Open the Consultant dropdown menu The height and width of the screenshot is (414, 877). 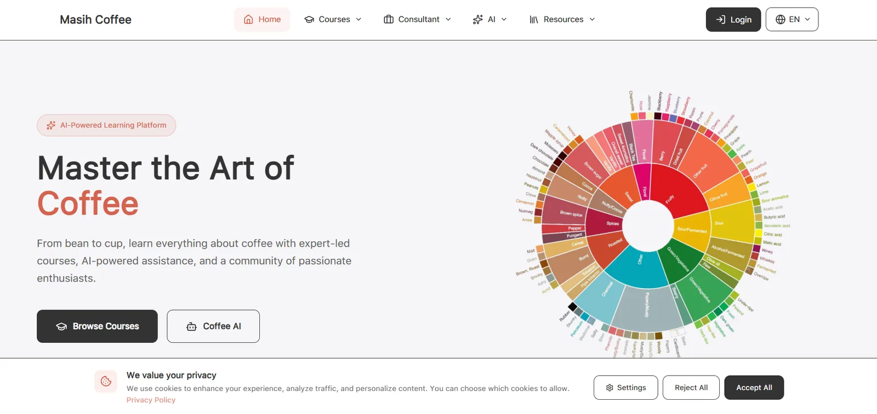point(418,20)
